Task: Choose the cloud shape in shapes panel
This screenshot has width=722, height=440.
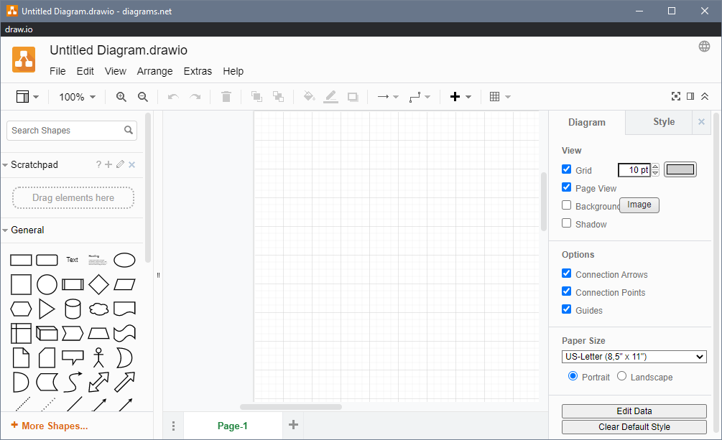Action: click(x=98, y=309)
